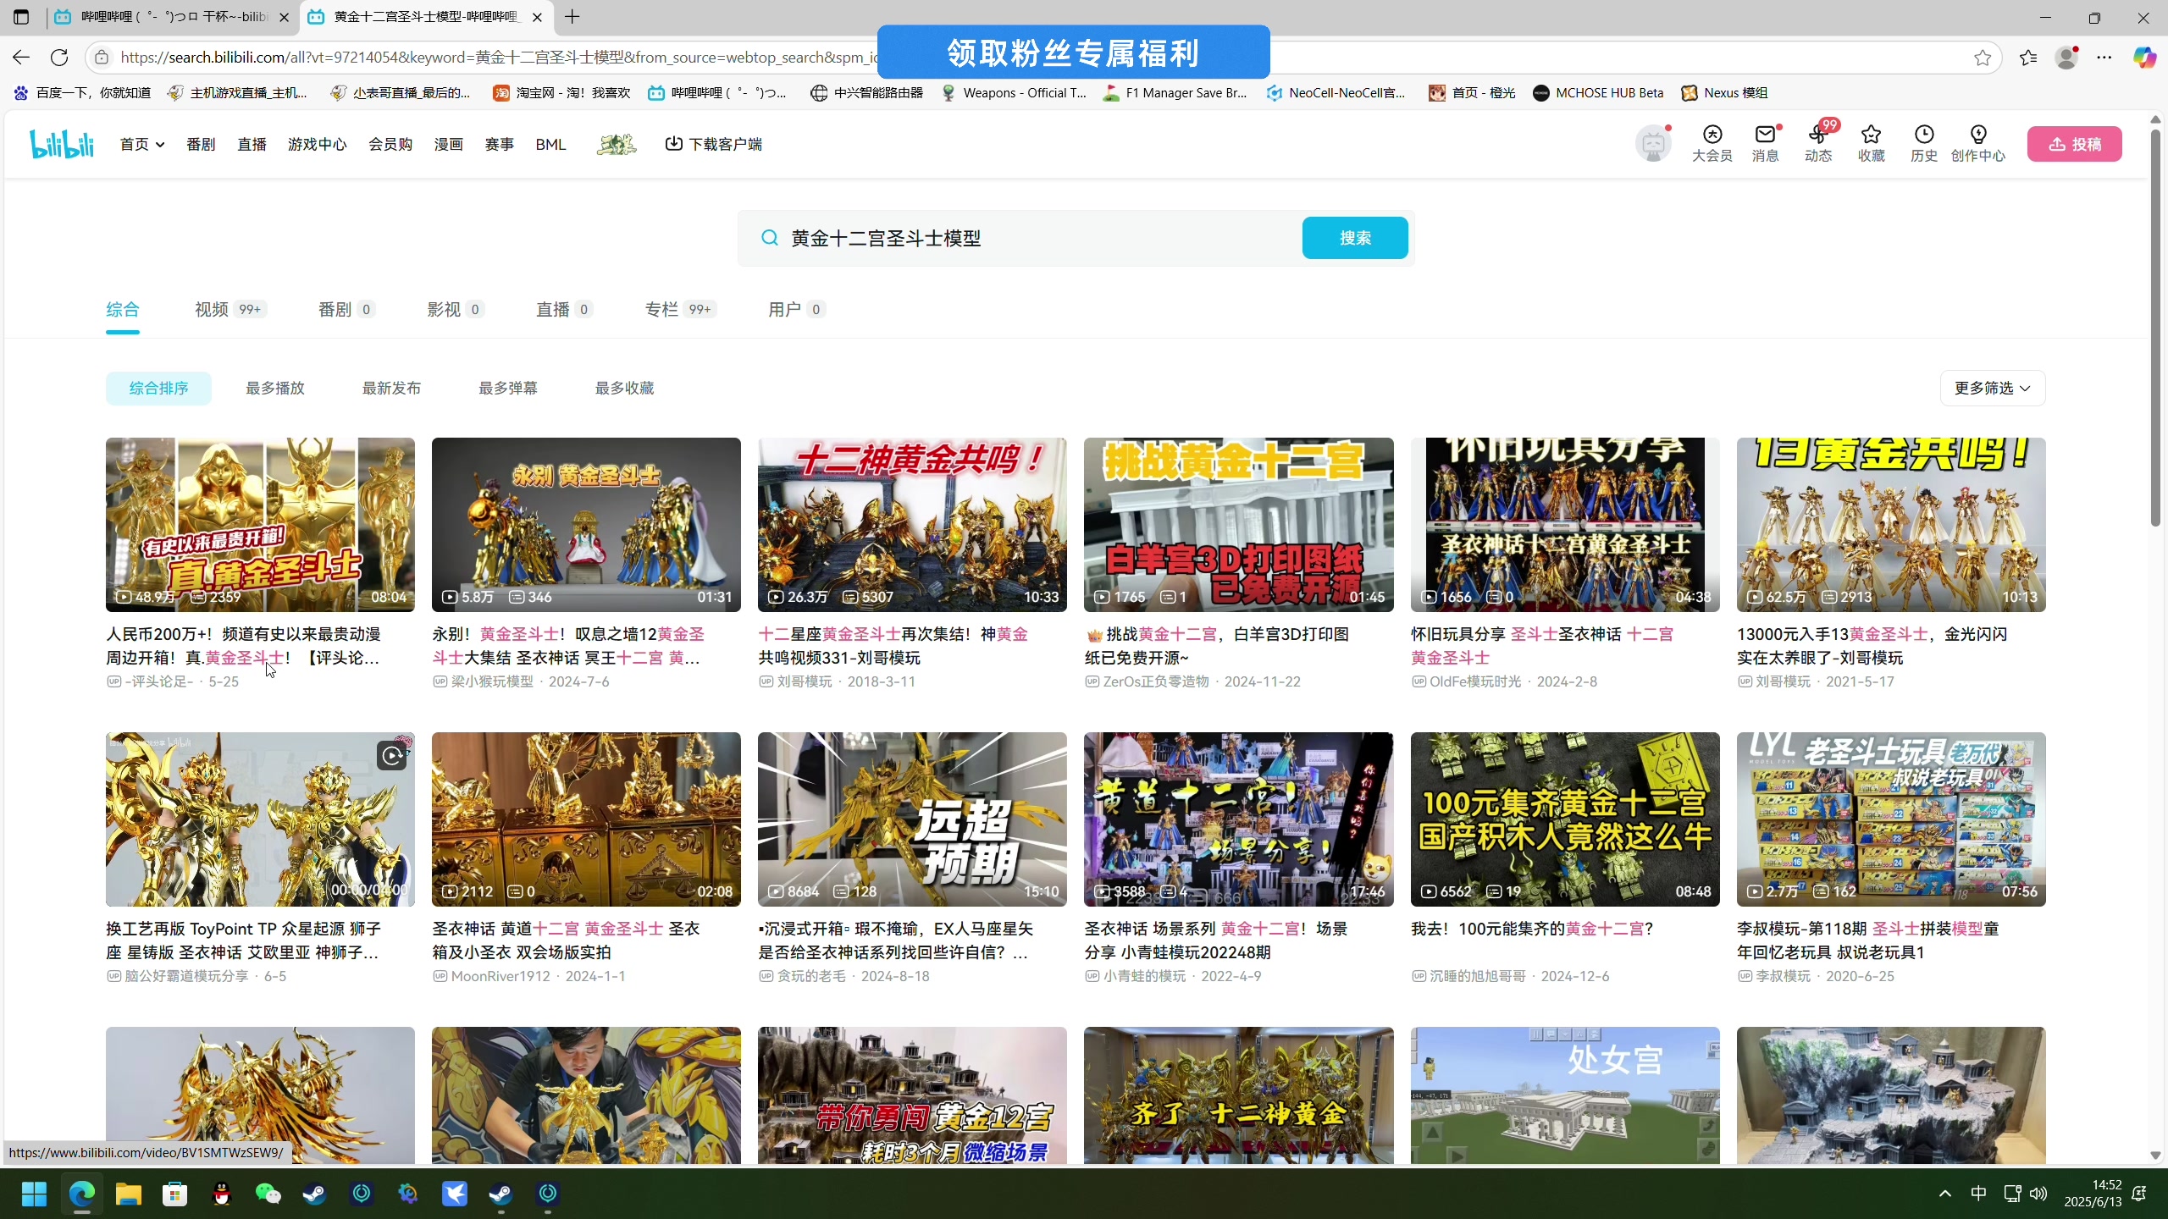
Task: Open QQ penguin icon in taskbar
Action: 221,1194
